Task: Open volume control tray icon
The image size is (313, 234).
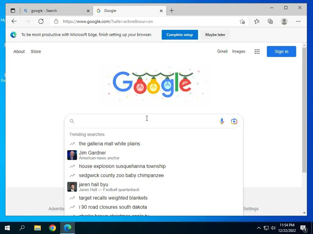Action: 273,228
